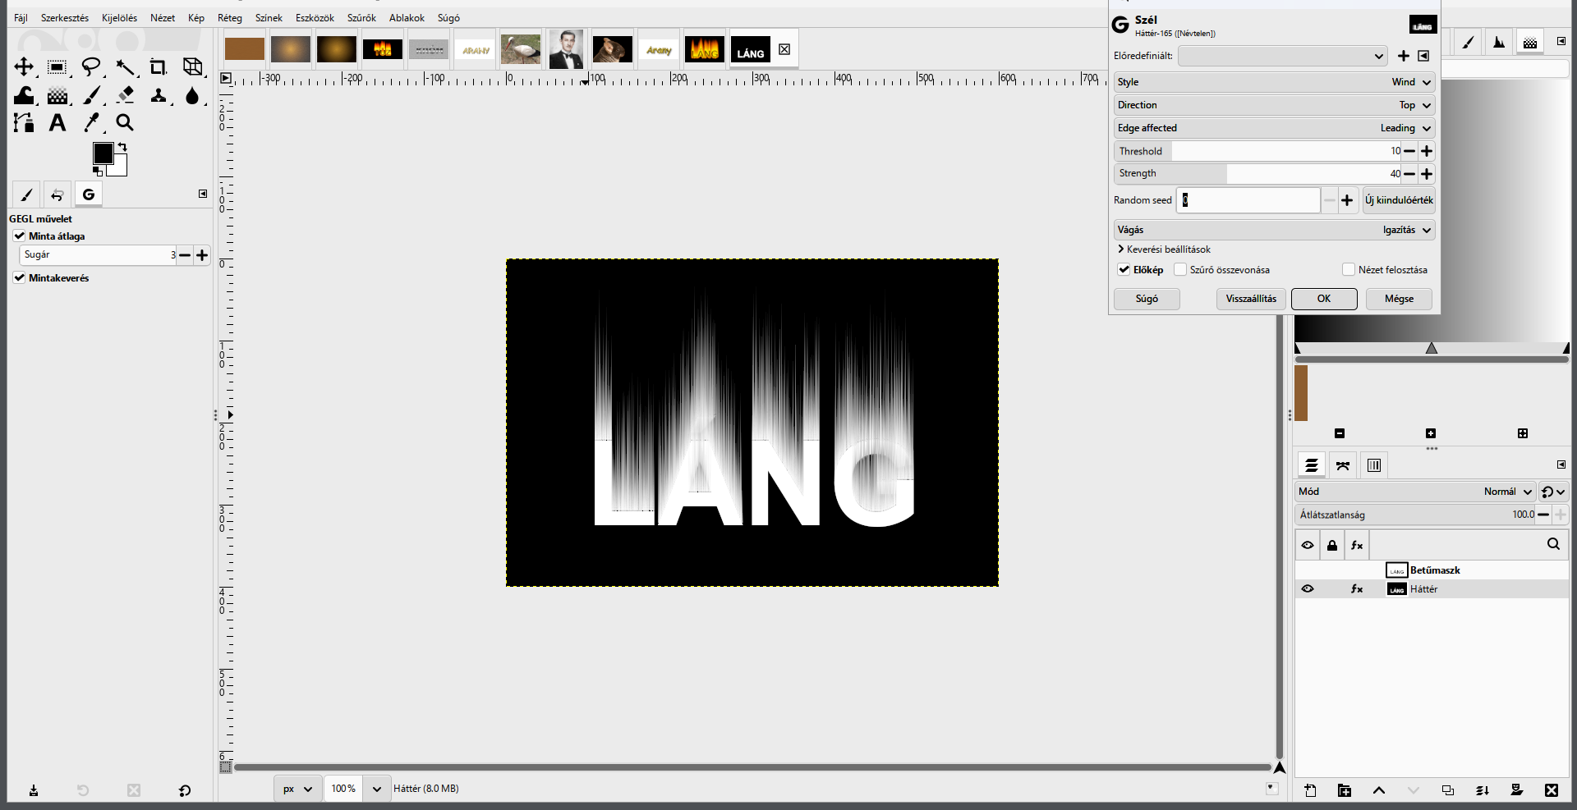The image size is (1577, 810).
Task: Select the Move tool
Action: tap(24, 66)
